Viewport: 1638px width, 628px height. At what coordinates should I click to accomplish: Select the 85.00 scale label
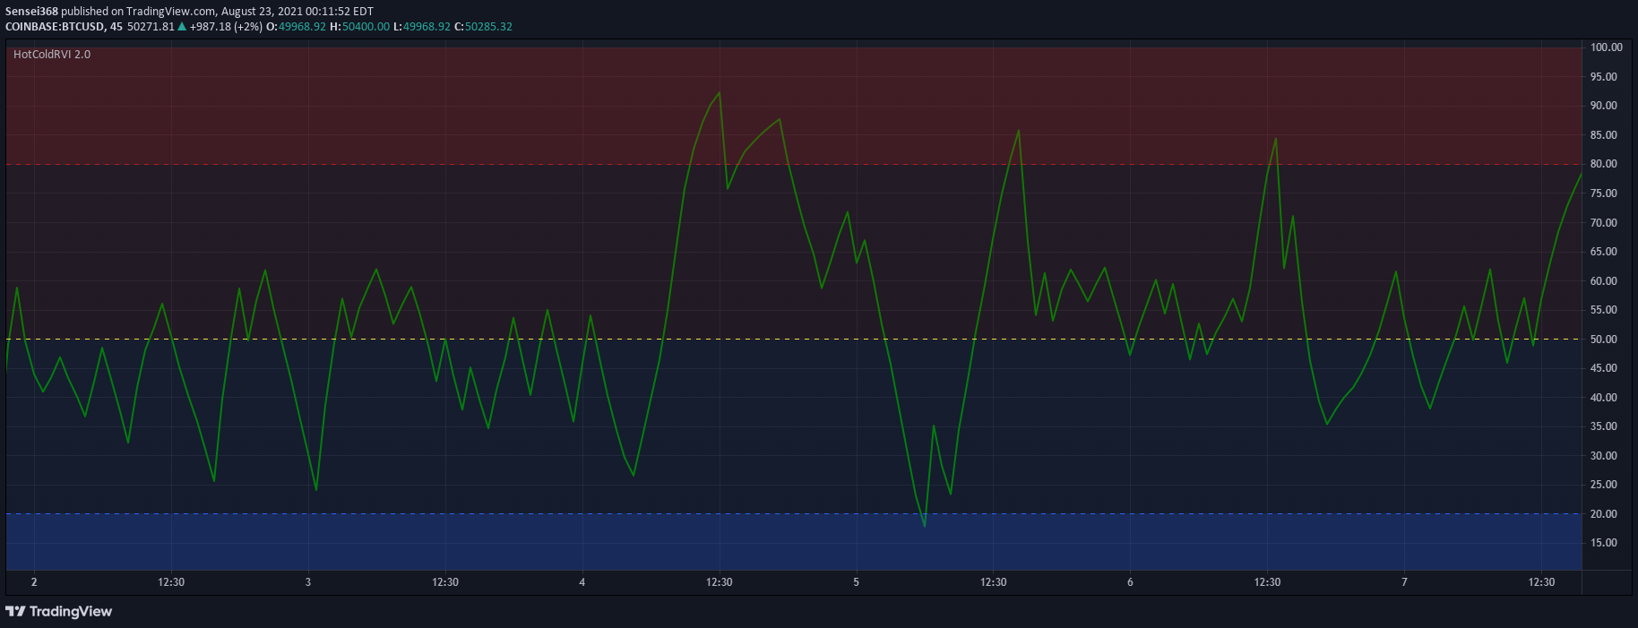[x=1604, y=135]
